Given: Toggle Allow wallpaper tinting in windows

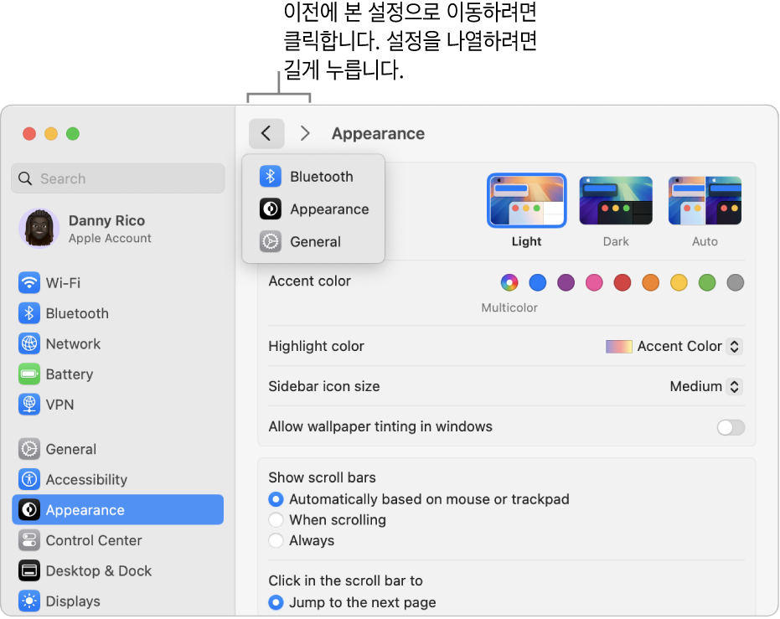Looking at the screenshot, I should [731, 427].
